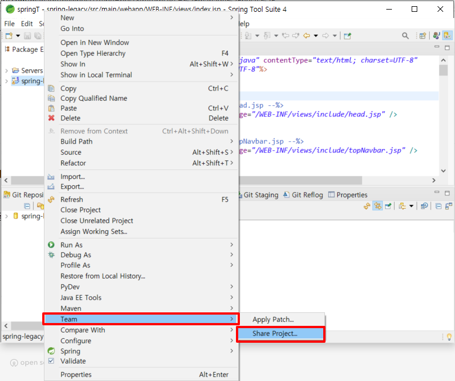Image resolution: width=455 pixels, height=381 pixels.
Task: Click the tree layout icon in history toolbar
Action: click(x=449, y=206)
